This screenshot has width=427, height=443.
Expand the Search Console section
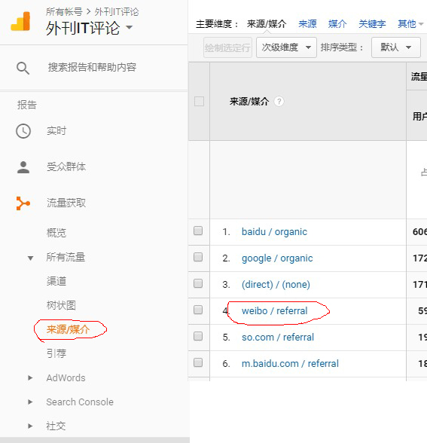[30, 402]
